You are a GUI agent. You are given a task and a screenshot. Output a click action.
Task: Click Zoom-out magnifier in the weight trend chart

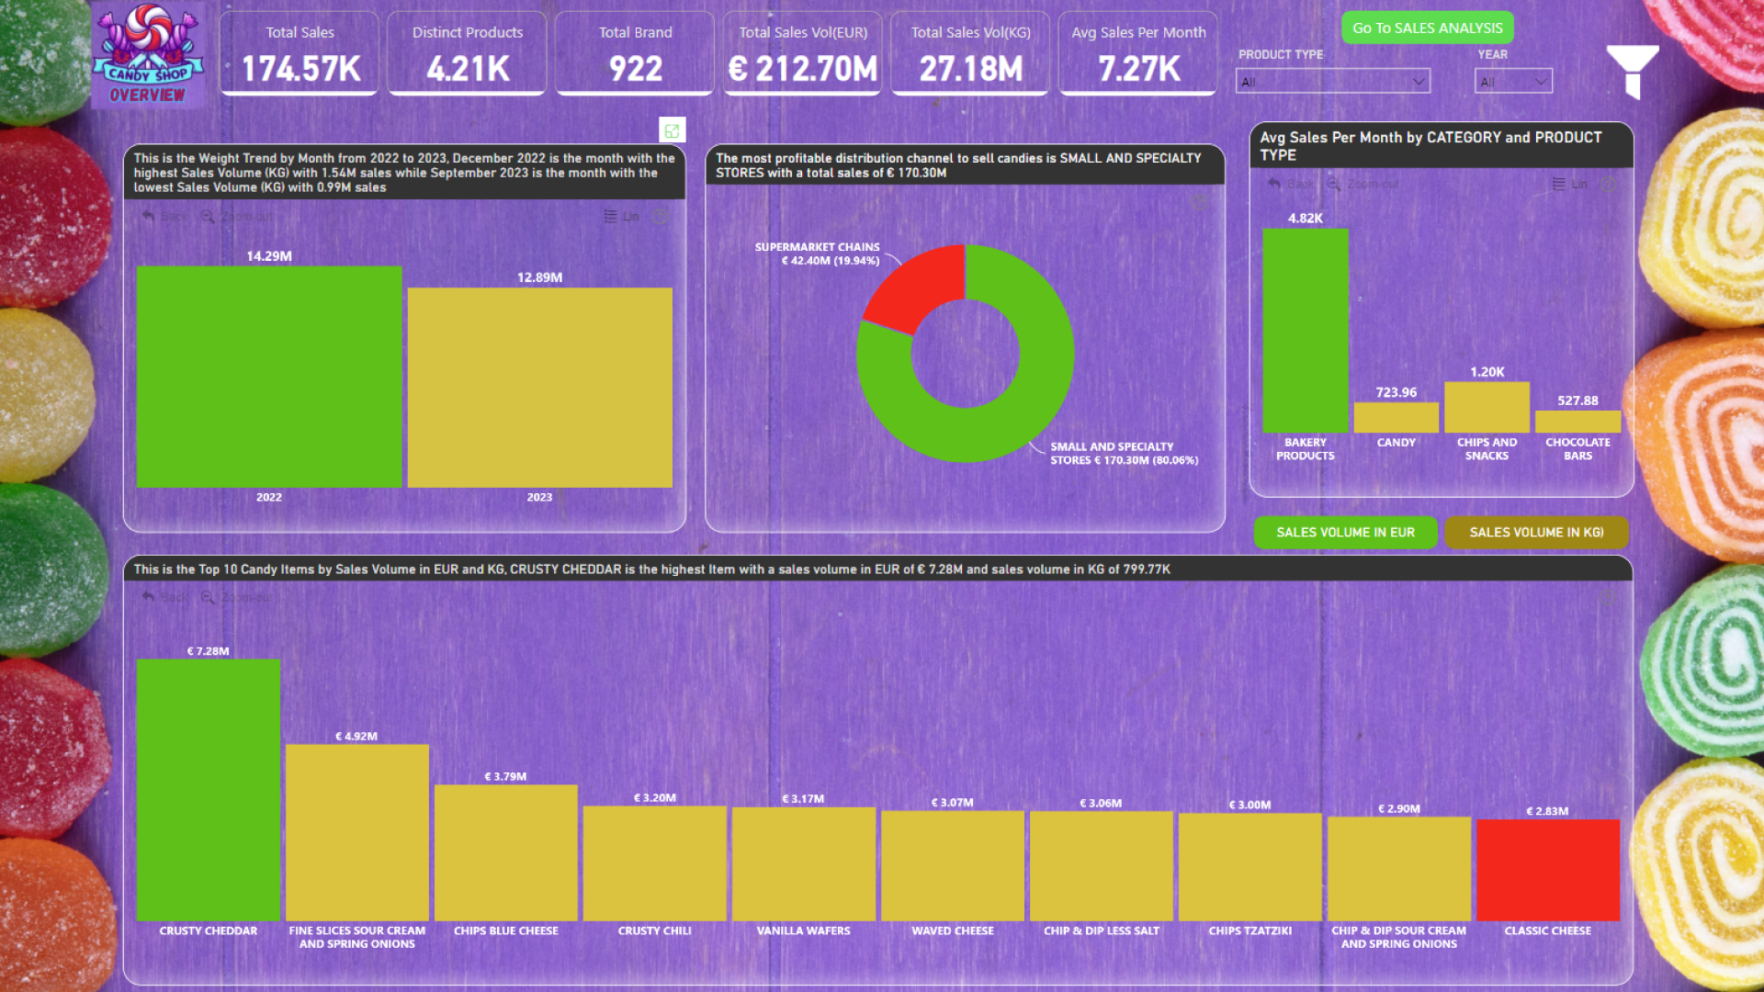click(208, 217)
